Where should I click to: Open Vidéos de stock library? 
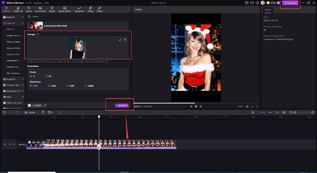coord(13,103)
